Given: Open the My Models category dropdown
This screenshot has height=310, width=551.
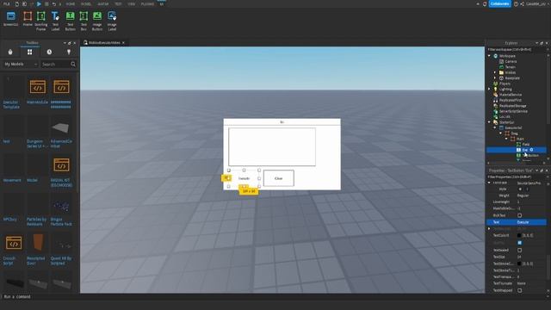Looking at the screenshot, I should coord(21,65).
